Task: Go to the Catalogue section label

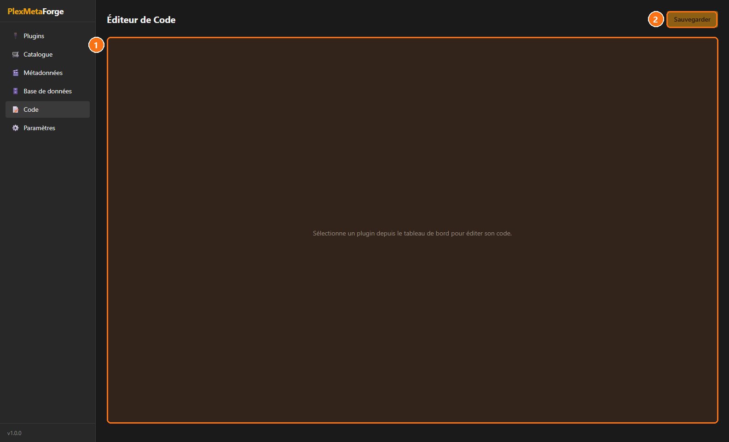Action: coord(38,54)
